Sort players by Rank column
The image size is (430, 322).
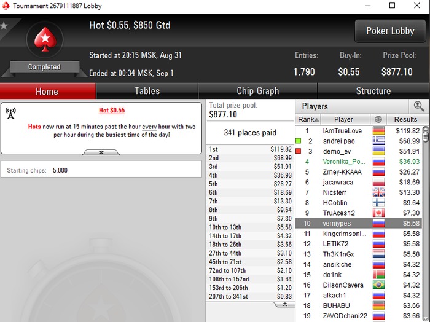coord(308,119)
